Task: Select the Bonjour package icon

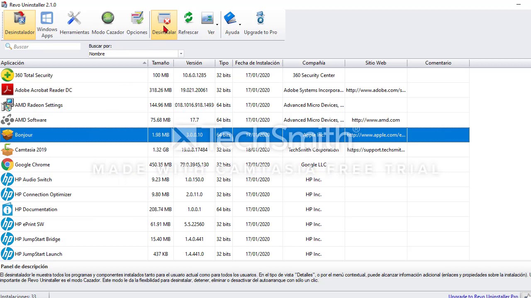Action: point(7,135)
